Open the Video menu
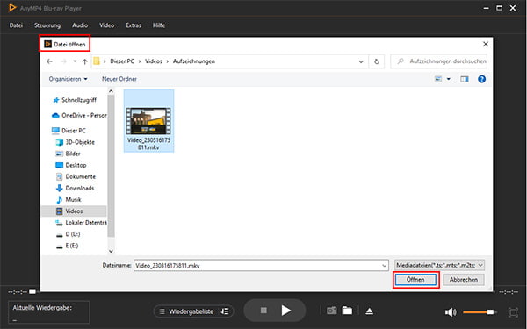The height and width of the screenshot is (329, 527). coord(106,25)
